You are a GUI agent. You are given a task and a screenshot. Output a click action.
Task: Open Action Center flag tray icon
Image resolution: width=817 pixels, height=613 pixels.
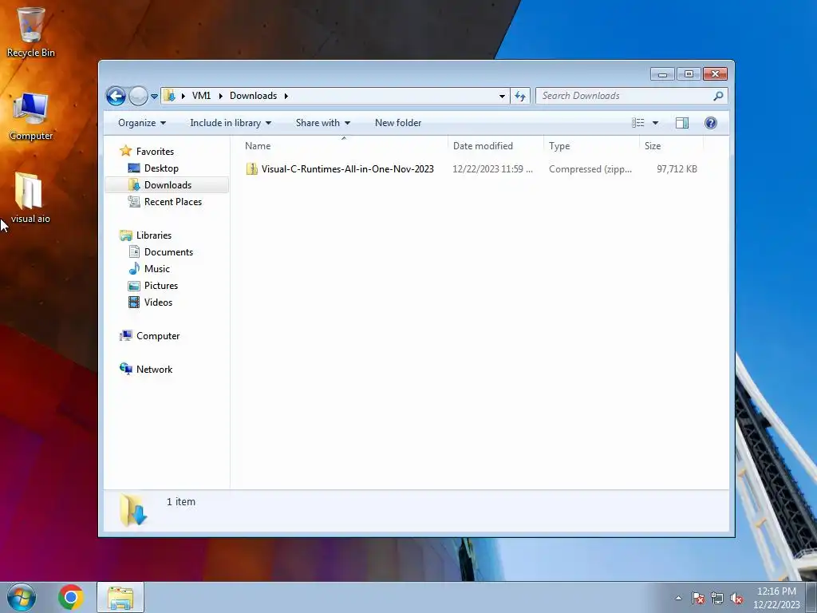pos(698,598)
